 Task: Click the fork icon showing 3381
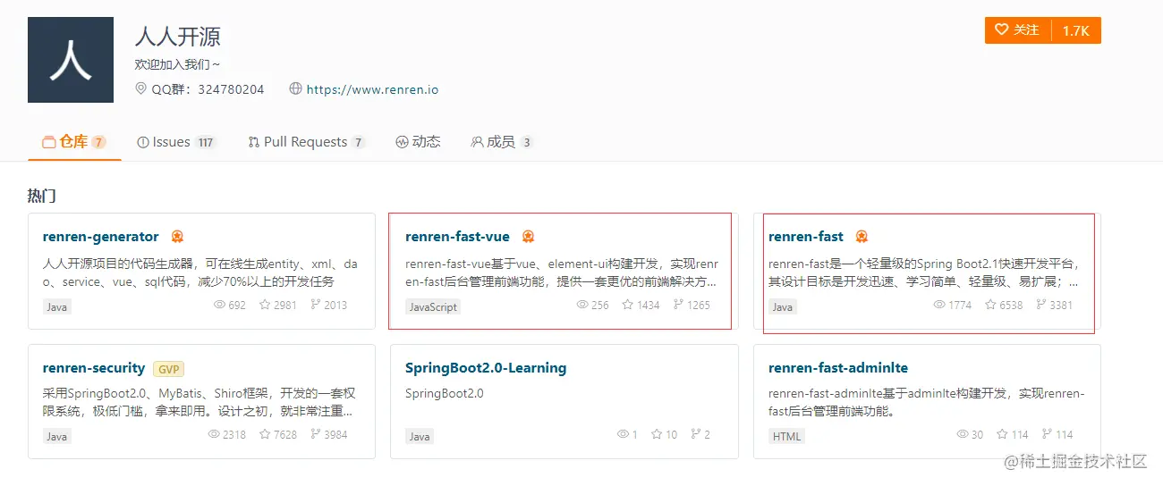pyautogui.click(x=1041, y=305)
